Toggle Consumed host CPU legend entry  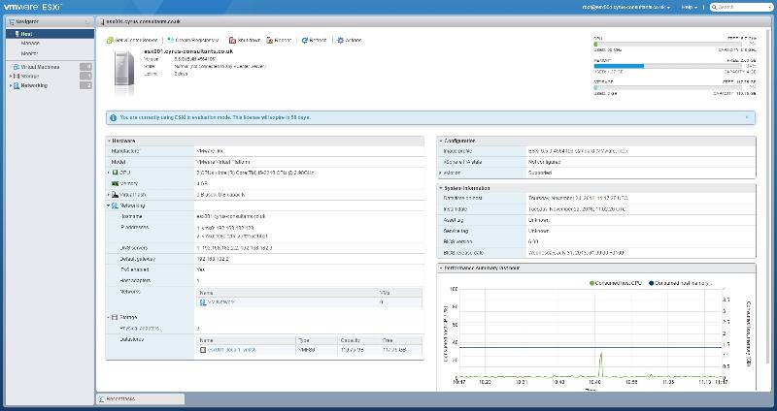tap(616, 283)
